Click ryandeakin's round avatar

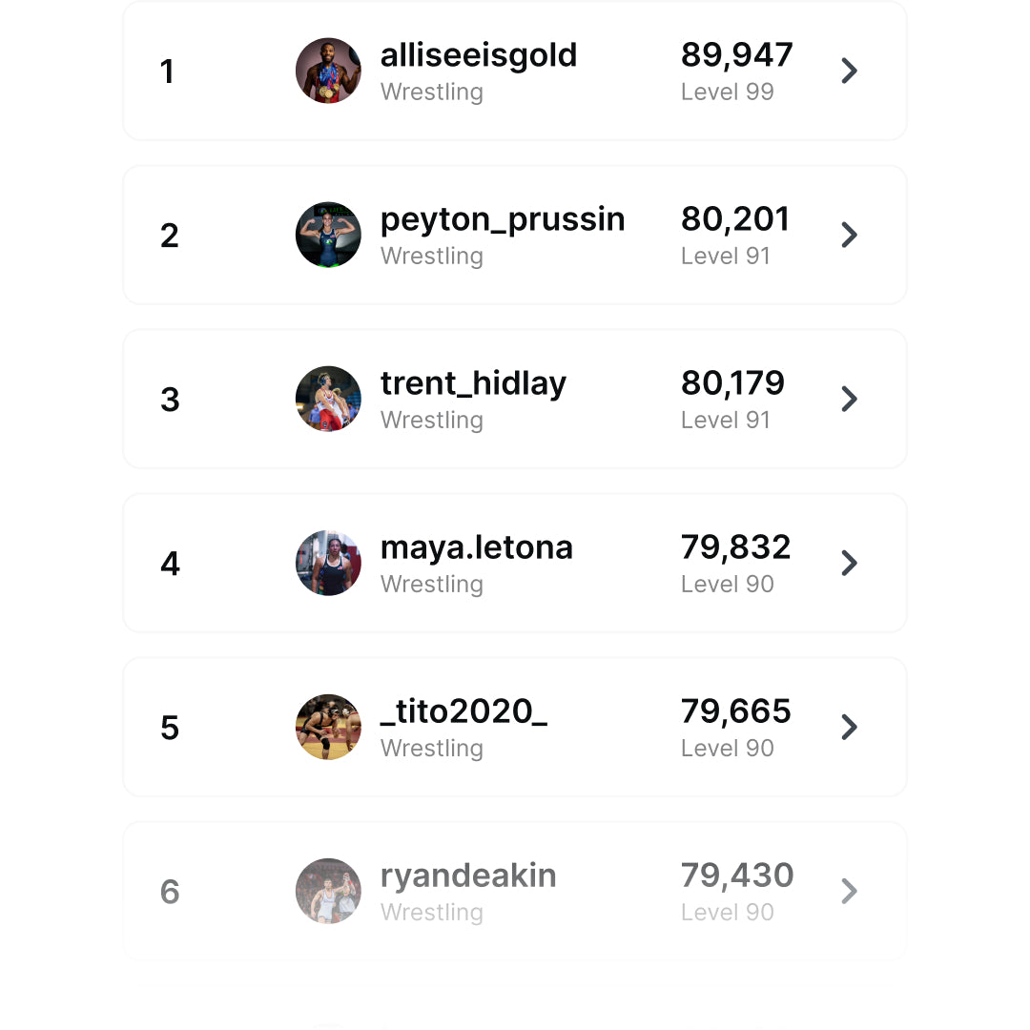coord(328,891)
